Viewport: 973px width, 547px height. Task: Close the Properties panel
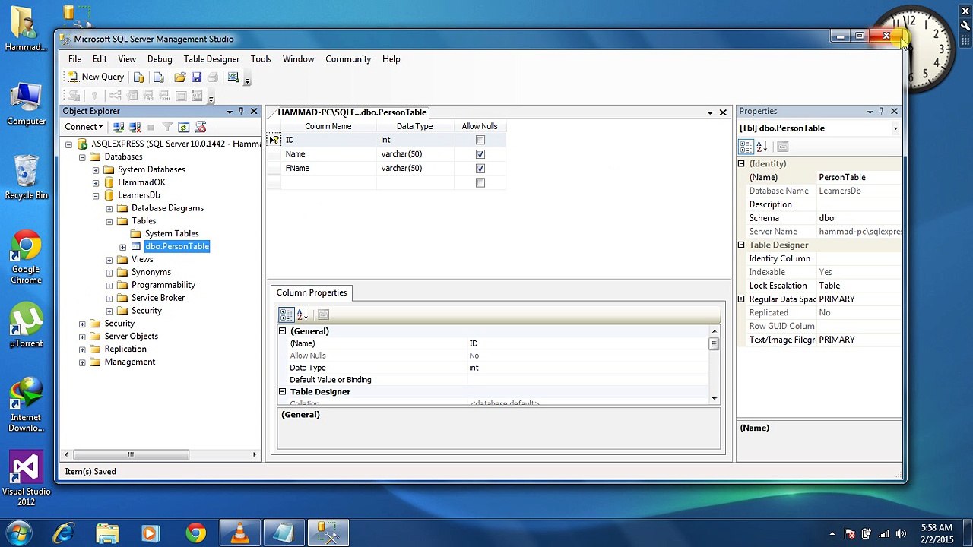tap(894, 112)
